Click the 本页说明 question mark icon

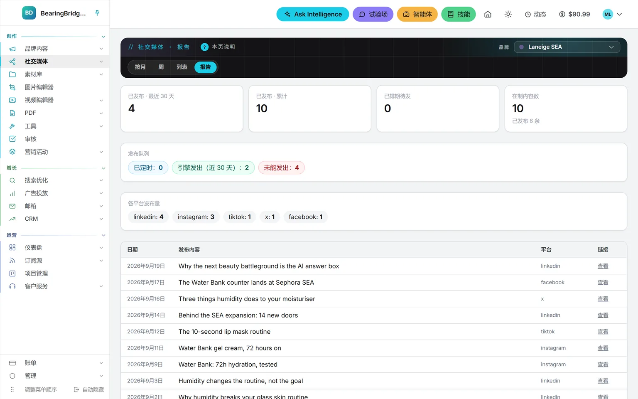pos(204,47)
